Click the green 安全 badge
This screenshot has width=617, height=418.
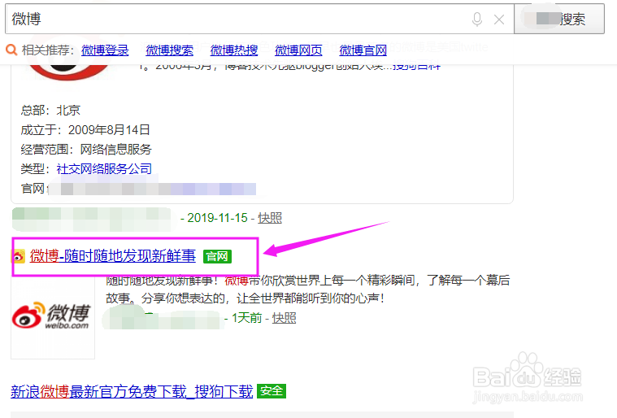pyautogui.click(x=272, y=391)
